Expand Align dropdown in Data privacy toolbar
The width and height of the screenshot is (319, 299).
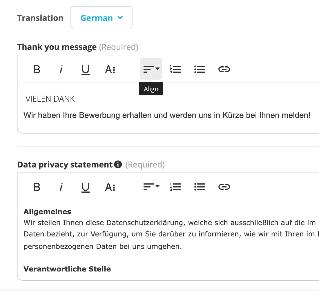151,187
